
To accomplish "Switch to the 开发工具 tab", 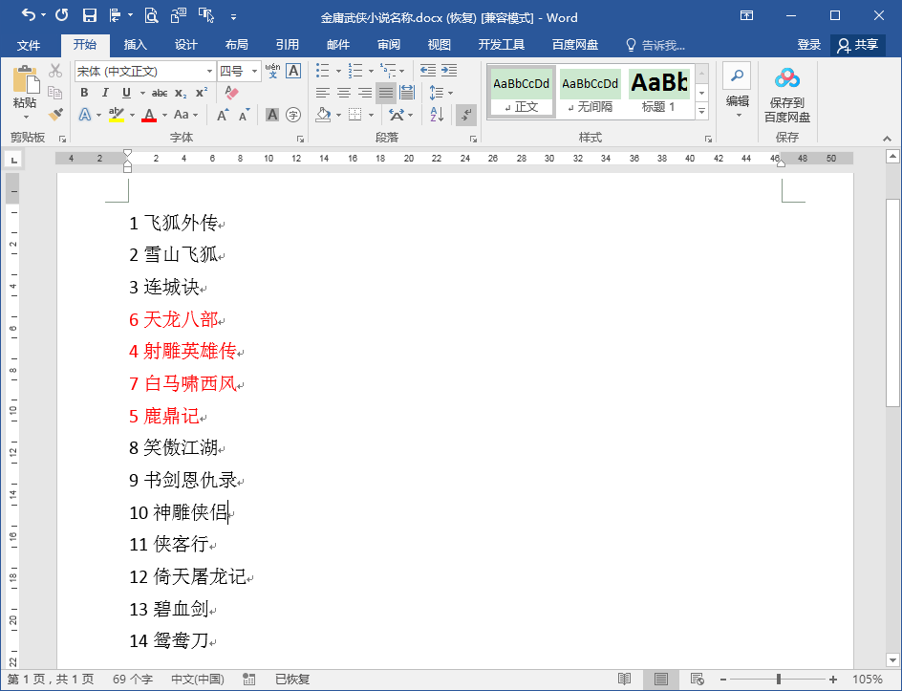I will (501, 45).
